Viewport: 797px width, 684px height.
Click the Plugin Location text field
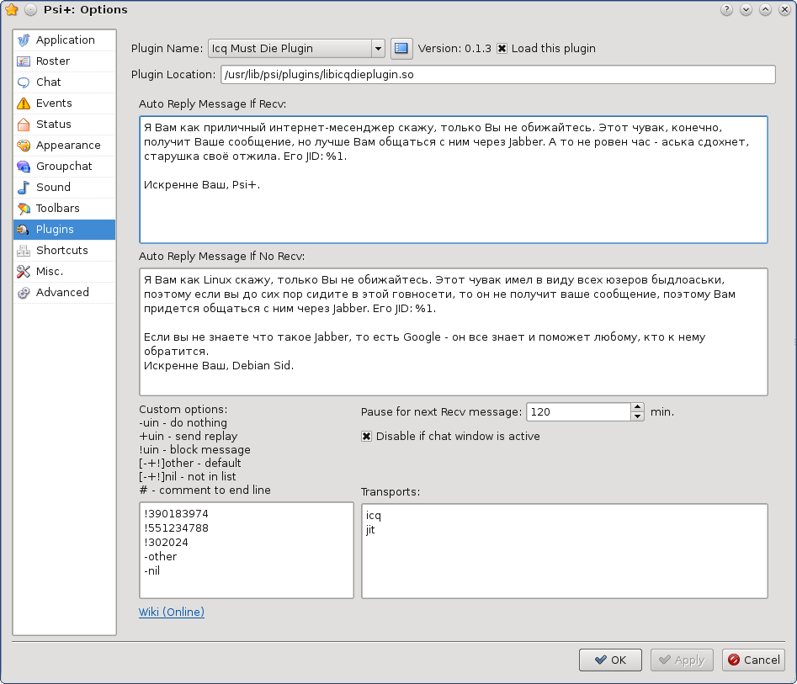click(x=497, y=74)
